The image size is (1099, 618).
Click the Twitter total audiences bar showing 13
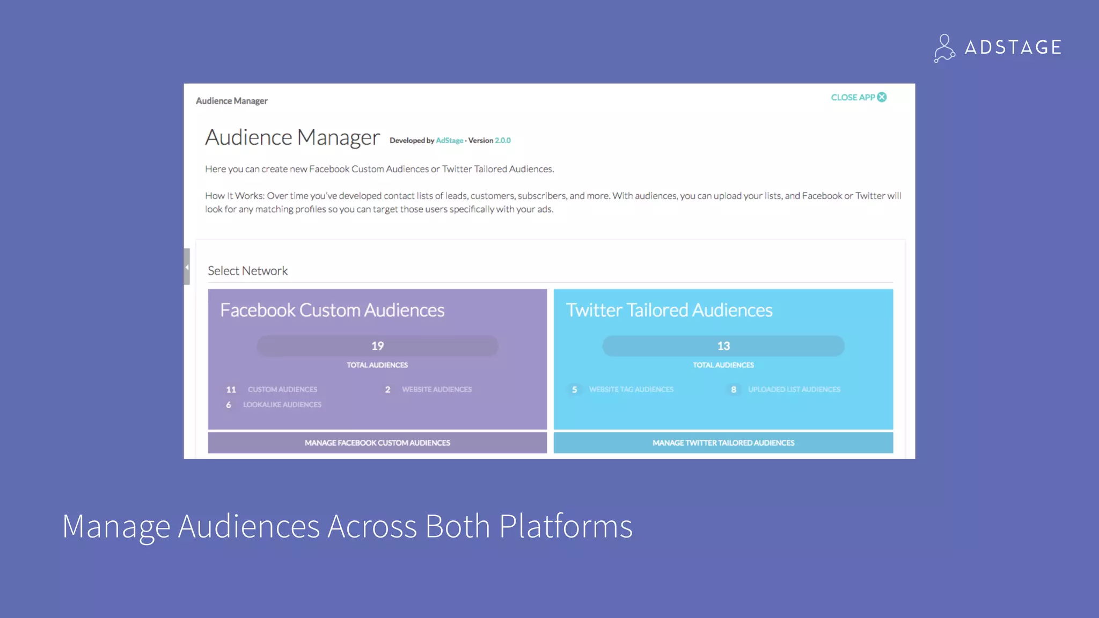(723, 346)
